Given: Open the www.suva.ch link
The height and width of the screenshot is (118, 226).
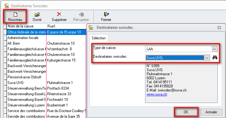Looking at the screenshot, I should pyautogui.click(x=157, y=94).
